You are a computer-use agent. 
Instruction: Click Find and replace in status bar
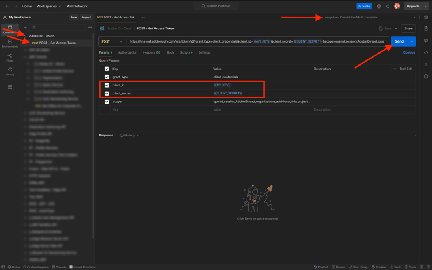pyautogui.click(x=36, y=267)
